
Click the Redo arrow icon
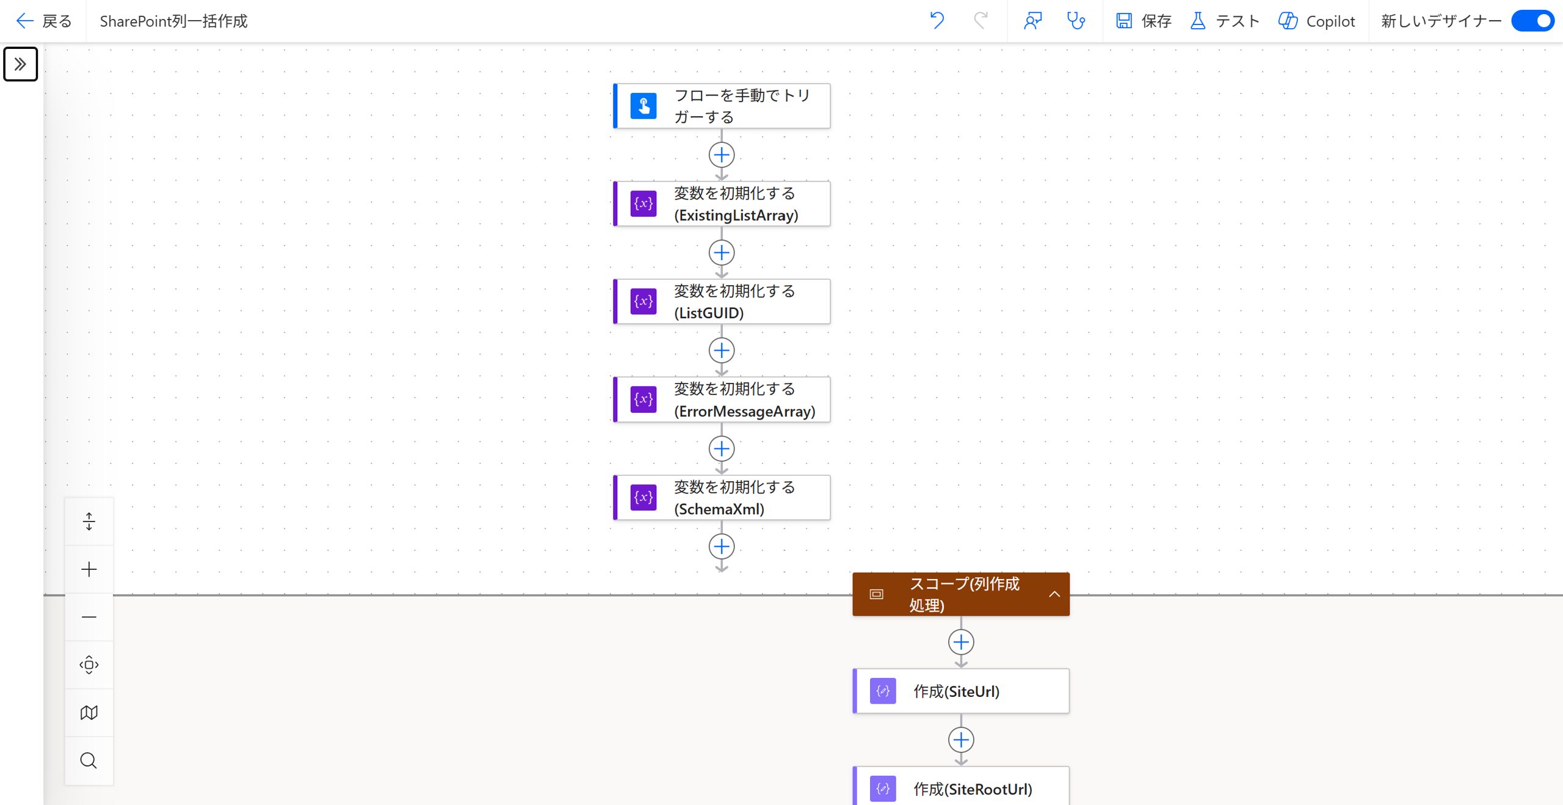tap(981, 21)
